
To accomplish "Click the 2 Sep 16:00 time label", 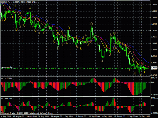I will (x=69, y=116).
